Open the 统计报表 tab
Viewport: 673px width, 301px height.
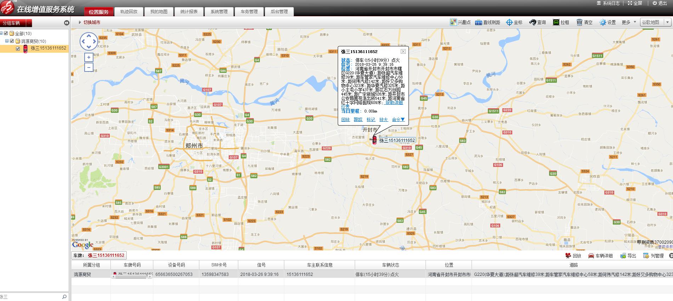pos(189,12)
